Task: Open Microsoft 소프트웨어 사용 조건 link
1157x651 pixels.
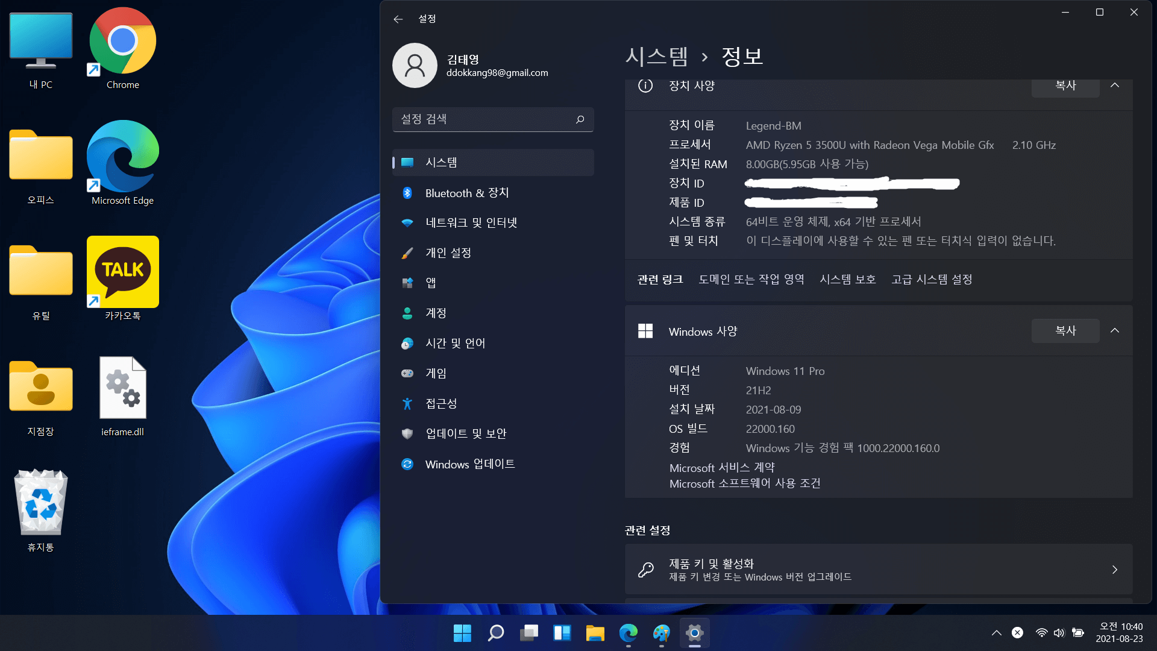Action: 745,483
